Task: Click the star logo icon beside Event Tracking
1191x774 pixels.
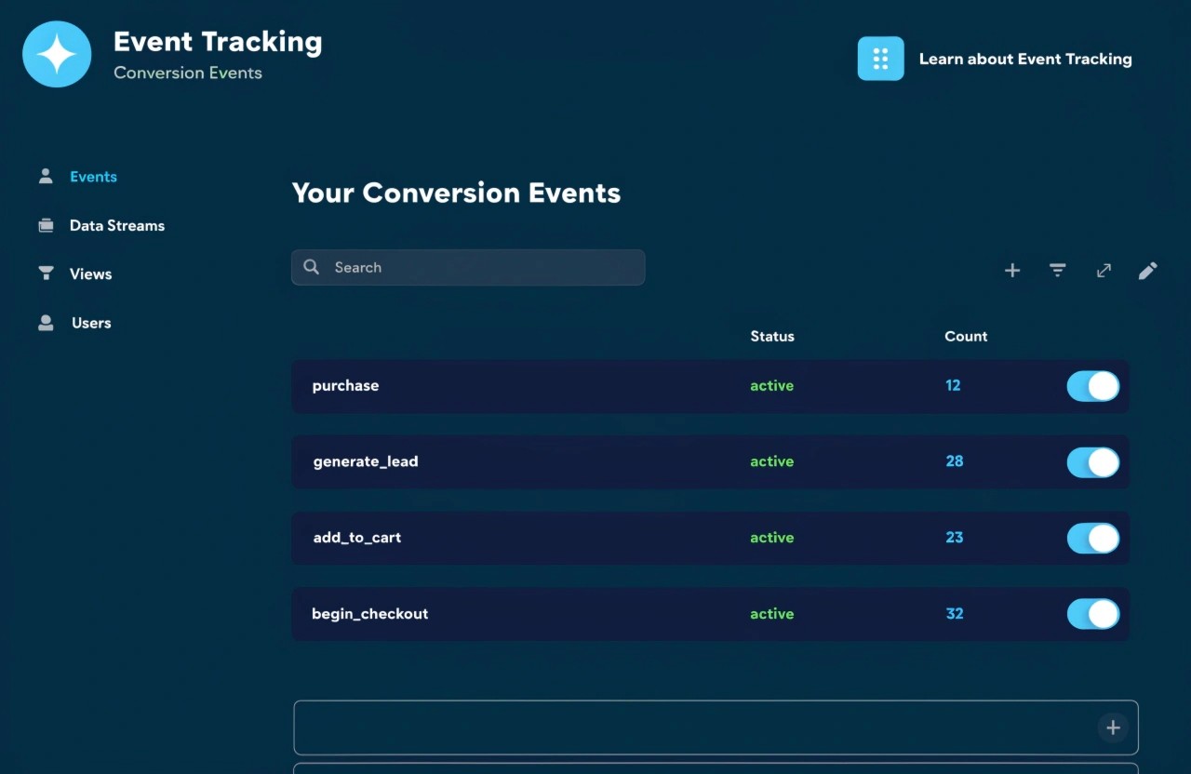Action: (57, 54)
